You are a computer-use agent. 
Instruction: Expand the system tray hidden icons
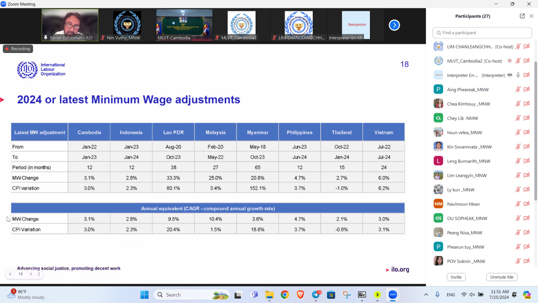(426, 295)
